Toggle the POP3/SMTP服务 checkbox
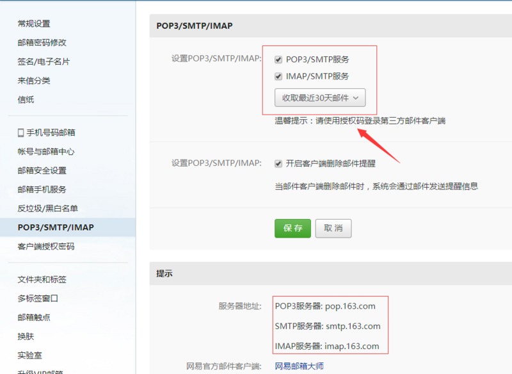The width and height of the screenshot is (512, 374). [x=278, y=60]
